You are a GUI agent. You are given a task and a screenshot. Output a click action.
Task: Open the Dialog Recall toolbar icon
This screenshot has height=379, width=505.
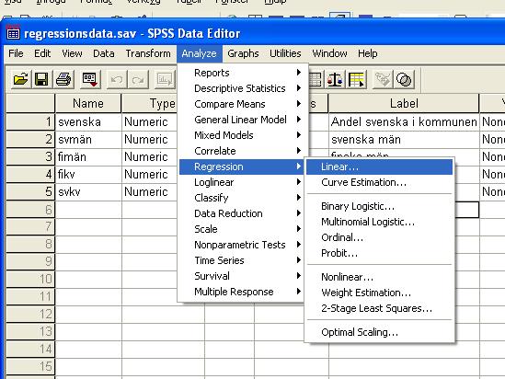point(90,79)
